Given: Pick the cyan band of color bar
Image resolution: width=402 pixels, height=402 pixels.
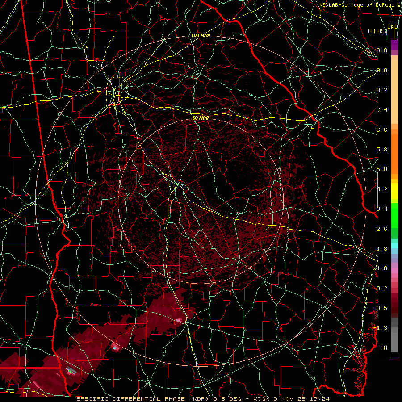Looking at the screenshot, I should (x=394, y=245).
